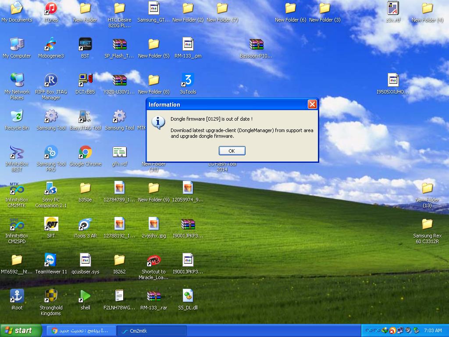The height and width of the screenshot is (337, 449).
Task: Switch to Chrome window in taskbar
Action: (81, 331)
